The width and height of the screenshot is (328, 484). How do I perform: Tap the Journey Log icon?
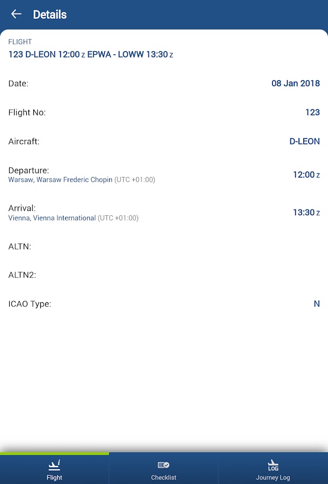click(x=273, y=465)
